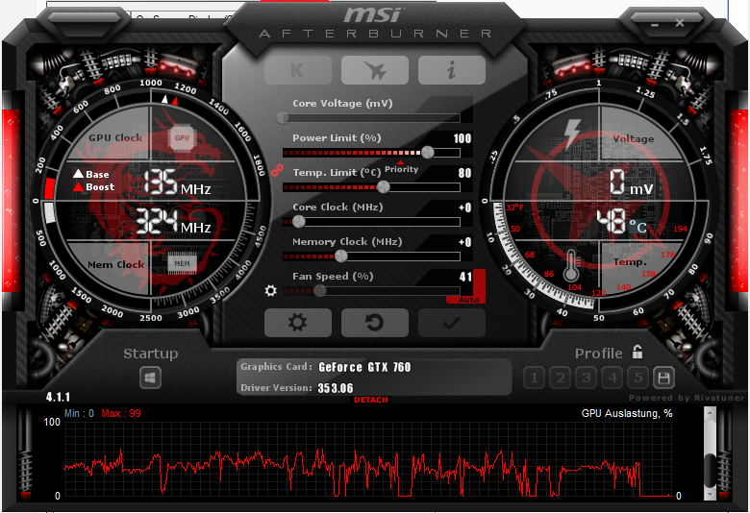Click the version number 4.1.1
This screenshot has width=750, height=513.
pyautogui.click(x=58, y=398)
